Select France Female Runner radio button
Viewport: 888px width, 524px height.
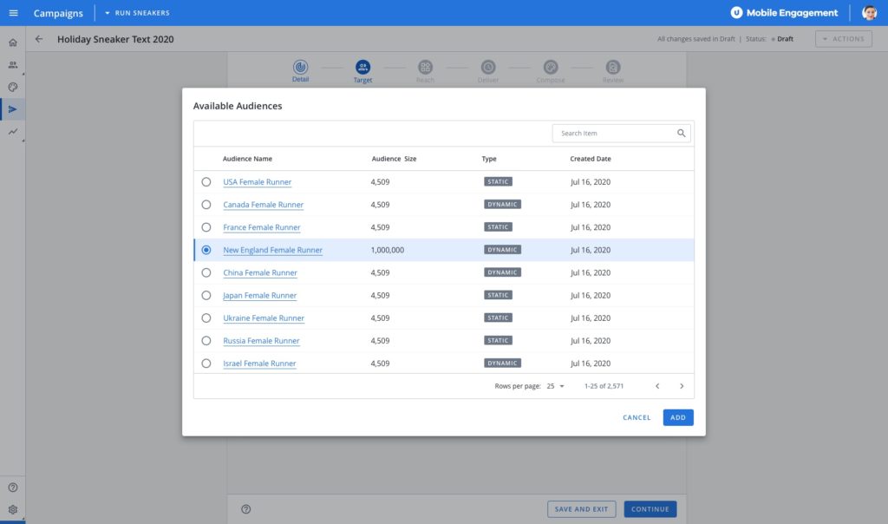[206, 227]
